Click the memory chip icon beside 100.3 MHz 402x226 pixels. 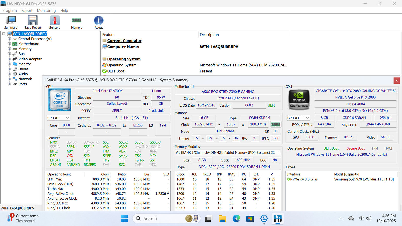pyautogui.click(x=276, y=124)
